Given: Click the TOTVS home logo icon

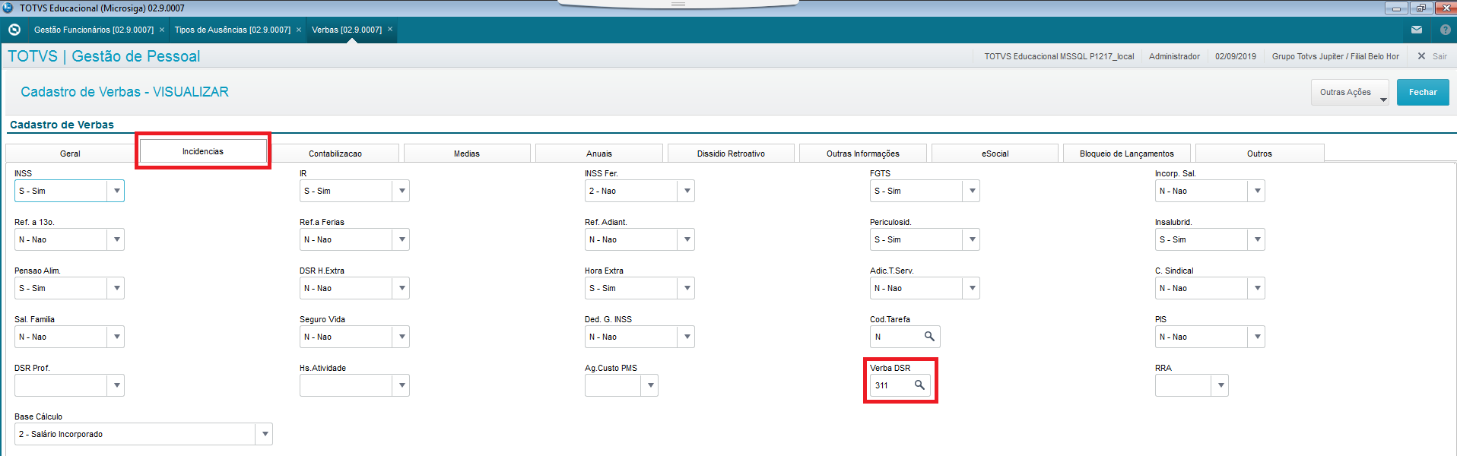Looking at the screenshot, I should (14, 30).
